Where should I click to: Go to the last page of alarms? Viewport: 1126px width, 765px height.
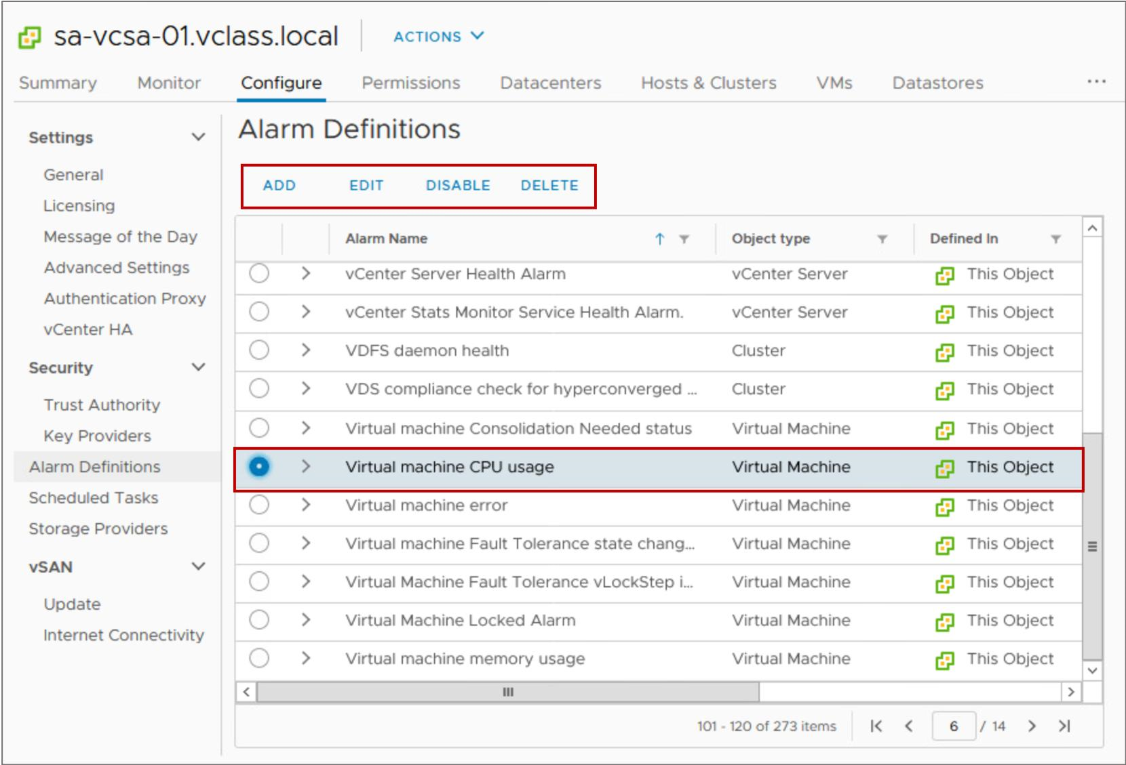pyautogui.click(x=1064, y=726)
